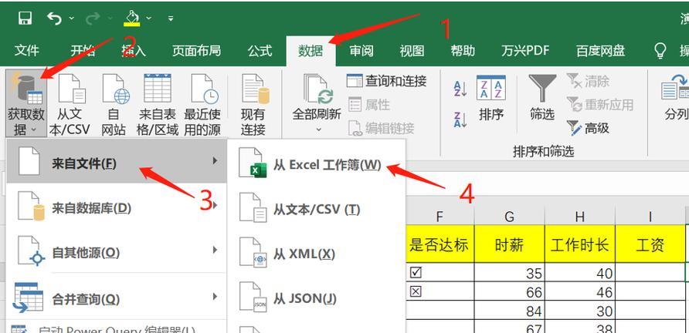Select the 数据 ribbon tab
The image size is (689, 333).
(x=311, y=51)
